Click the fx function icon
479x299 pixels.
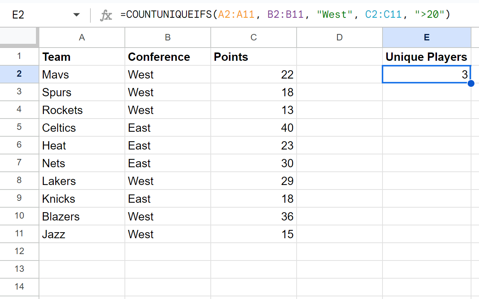click(x=106, y=14)
